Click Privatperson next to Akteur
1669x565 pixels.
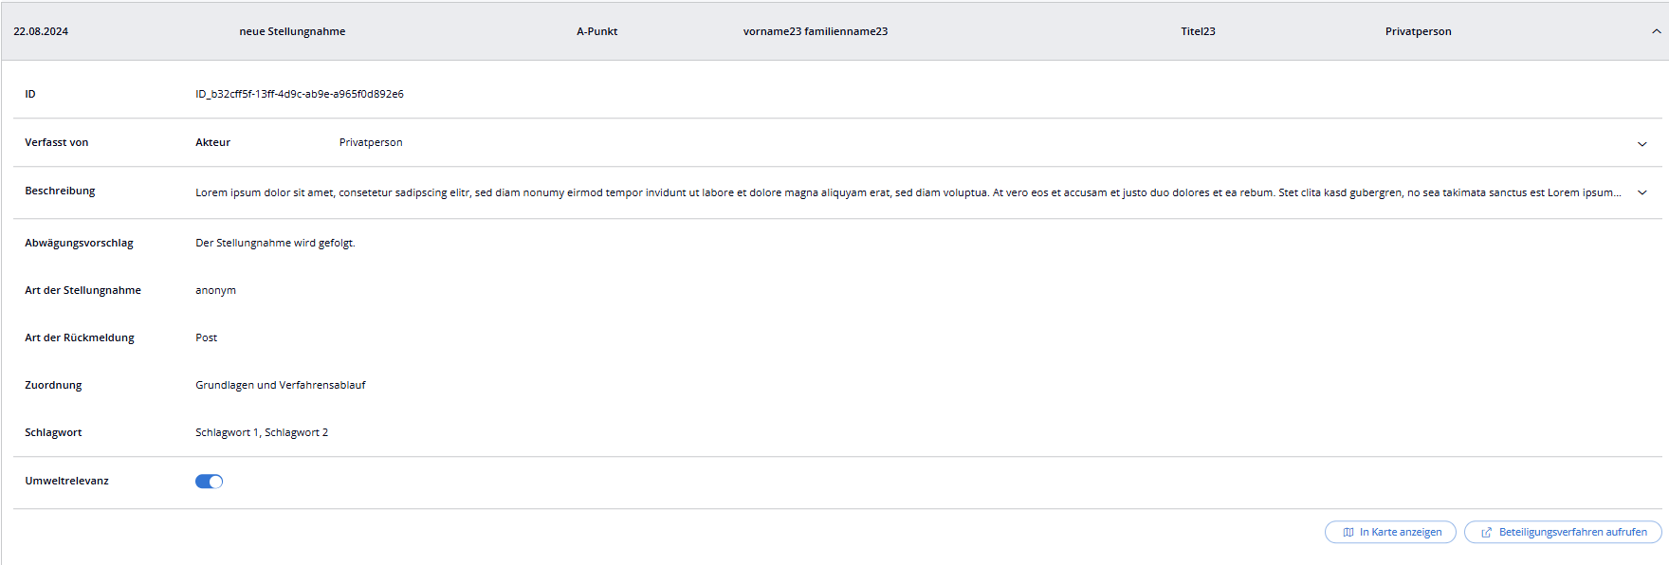coord(371,142)
